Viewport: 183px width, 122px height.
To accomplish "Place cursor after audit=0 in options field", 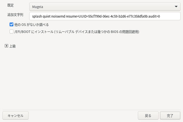I will click(160, 16).
